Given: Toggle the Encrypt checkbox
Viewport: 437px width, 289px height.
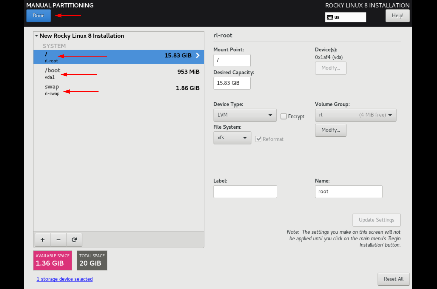Looking at the screenshot, I should pos(283,116).
